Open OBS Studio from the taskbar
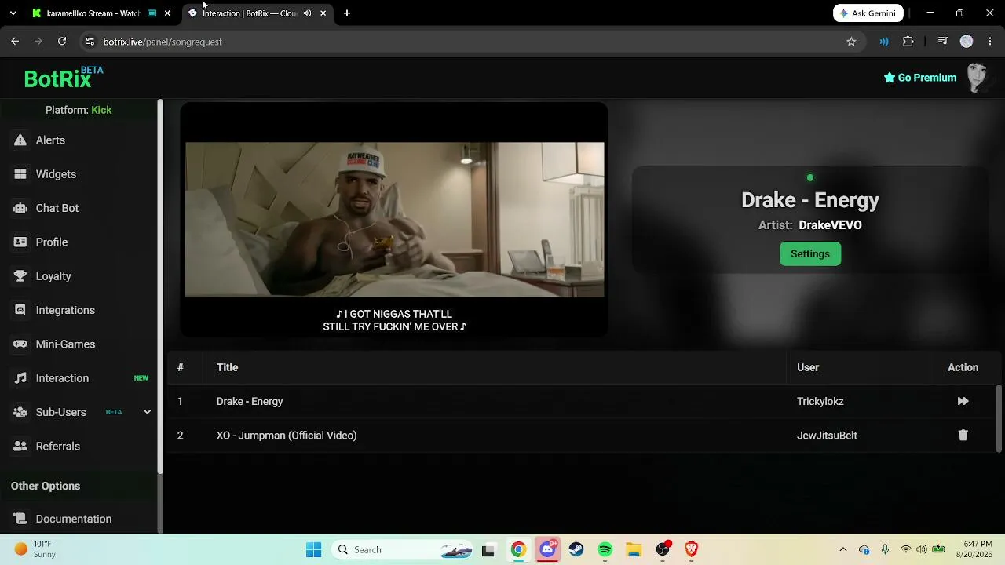1005x565 pixels. [x=663, y=549]
